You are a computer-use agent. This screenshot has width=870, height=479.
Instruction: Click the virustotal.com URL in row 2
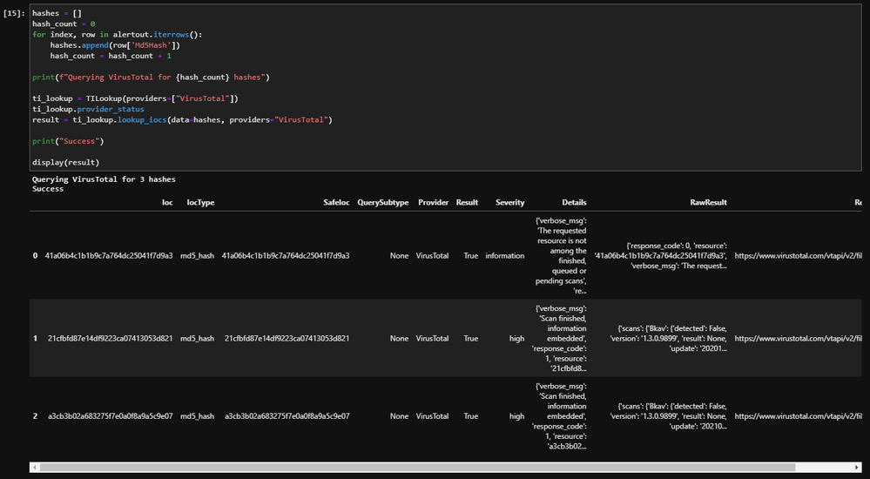click(798, 416)
